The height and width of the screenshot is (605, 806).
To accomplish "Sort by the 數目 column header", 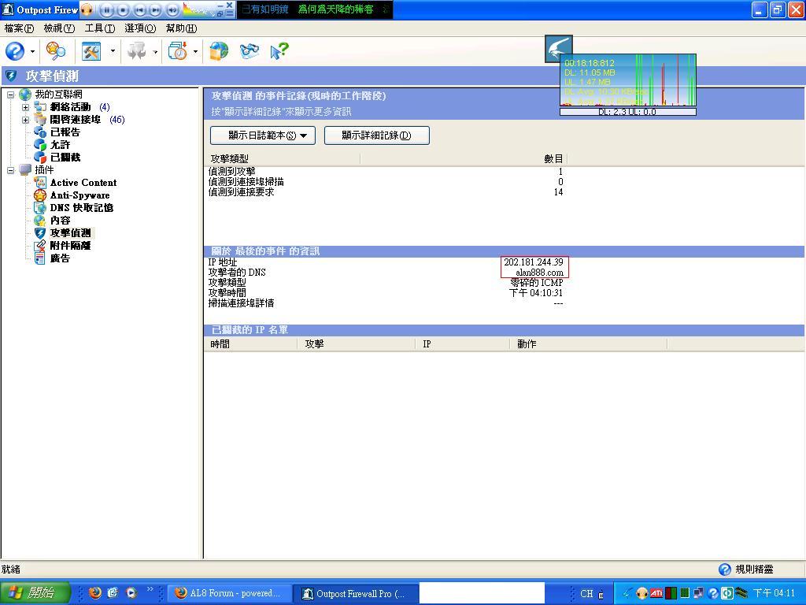I will 464,159.
